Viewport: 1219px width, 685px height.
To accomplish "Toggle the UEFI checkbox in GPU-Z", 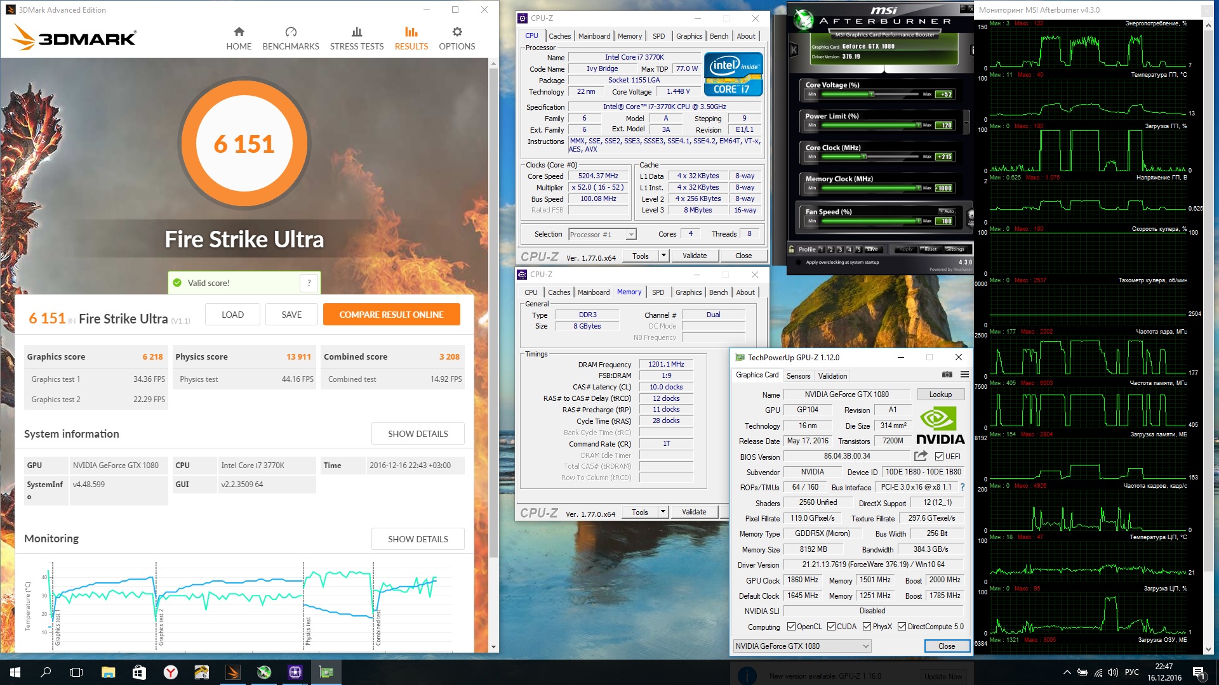I will click(939, 456).
